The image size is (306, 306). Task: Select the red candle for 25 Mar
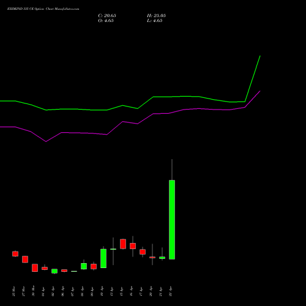[x=15, y=254]
